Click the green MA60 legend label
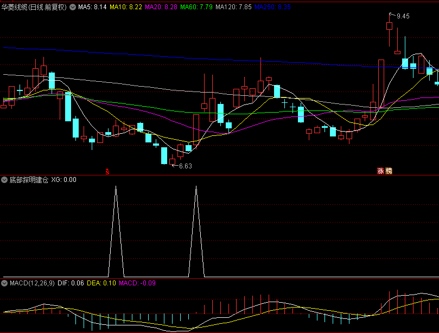The width and height of the screenshot is (439, 333). [196, 8]
